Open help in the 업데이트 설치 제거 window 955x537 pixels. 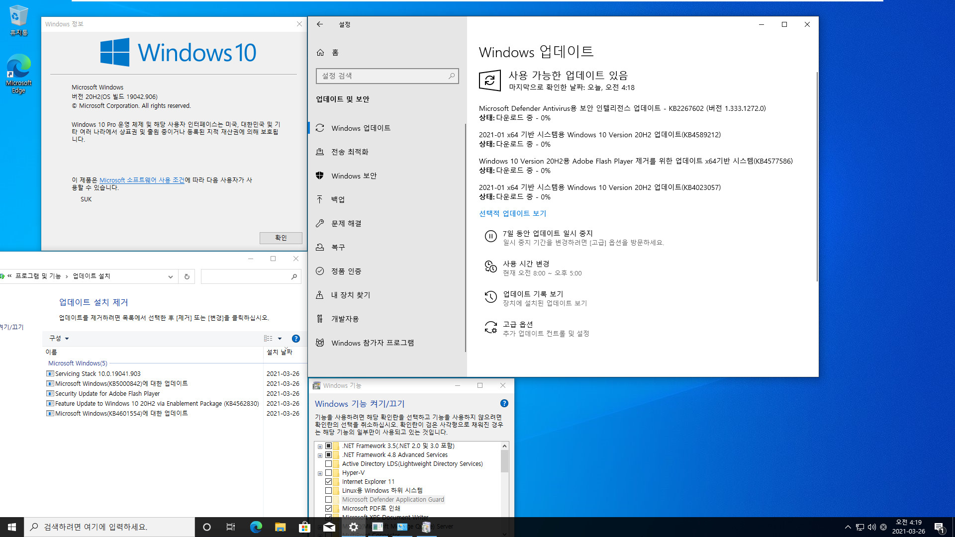click(296, 339)
